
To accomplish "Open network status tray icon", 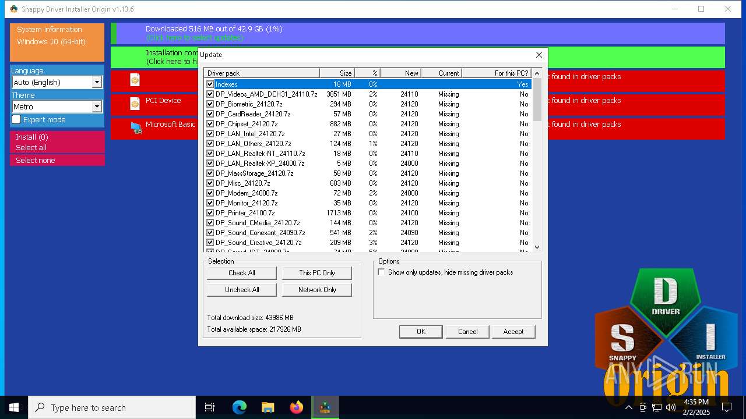I will pos(657,407).
